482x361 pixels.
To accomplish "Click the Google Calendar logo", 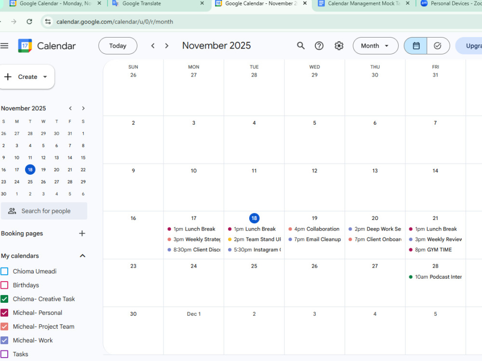I will [25, 46].
